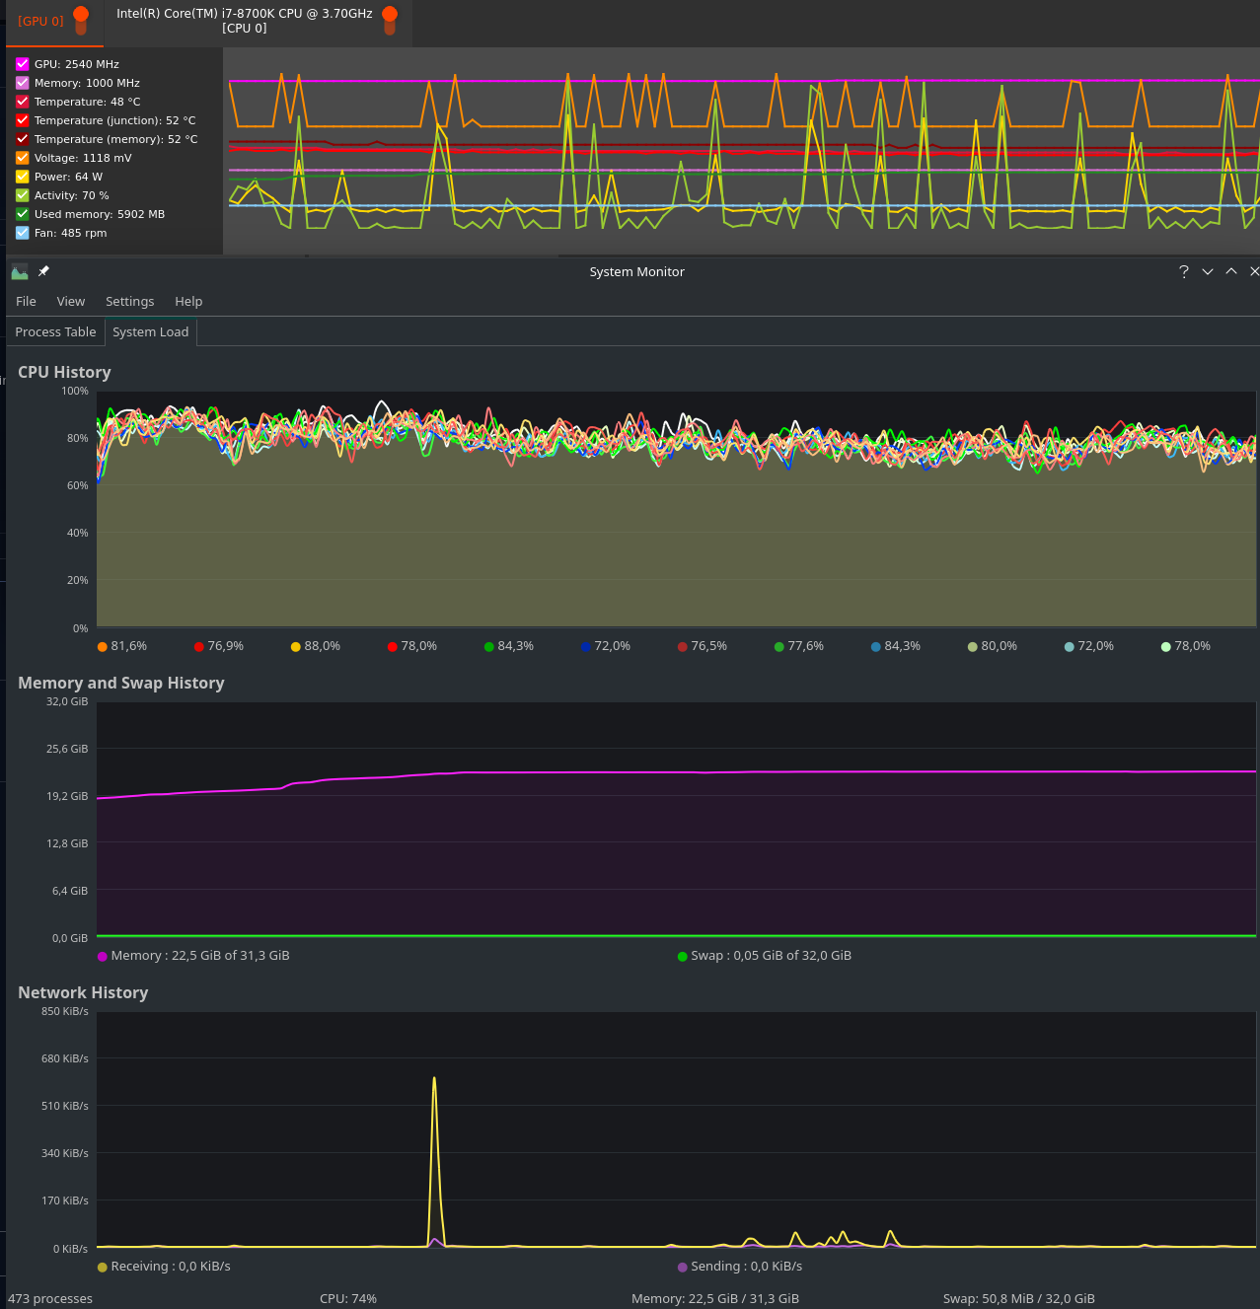Screen dimensions: 1260x1309
Task: Click the pin icon in System Monitor title bar
Action: (43, 271)
